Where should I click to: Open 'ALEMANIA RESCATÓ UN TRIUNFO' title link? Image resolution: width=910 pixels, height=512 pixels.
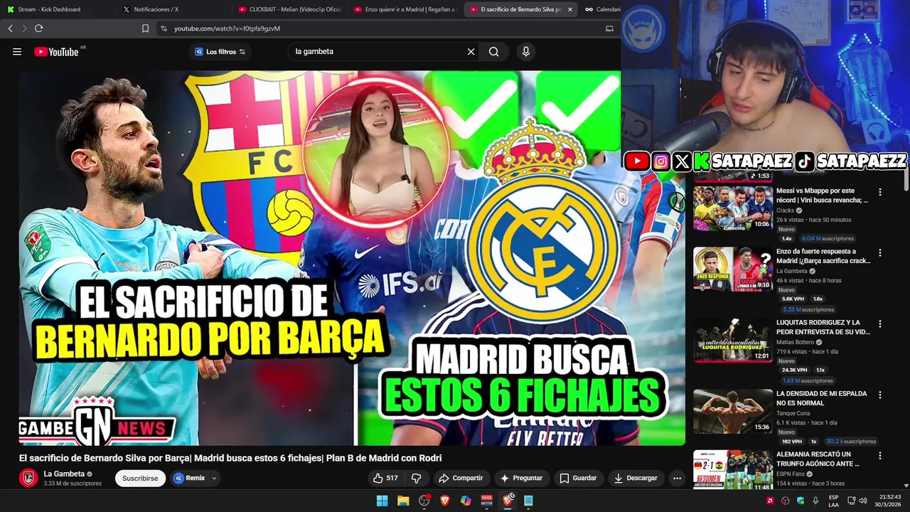pos(818,459)
